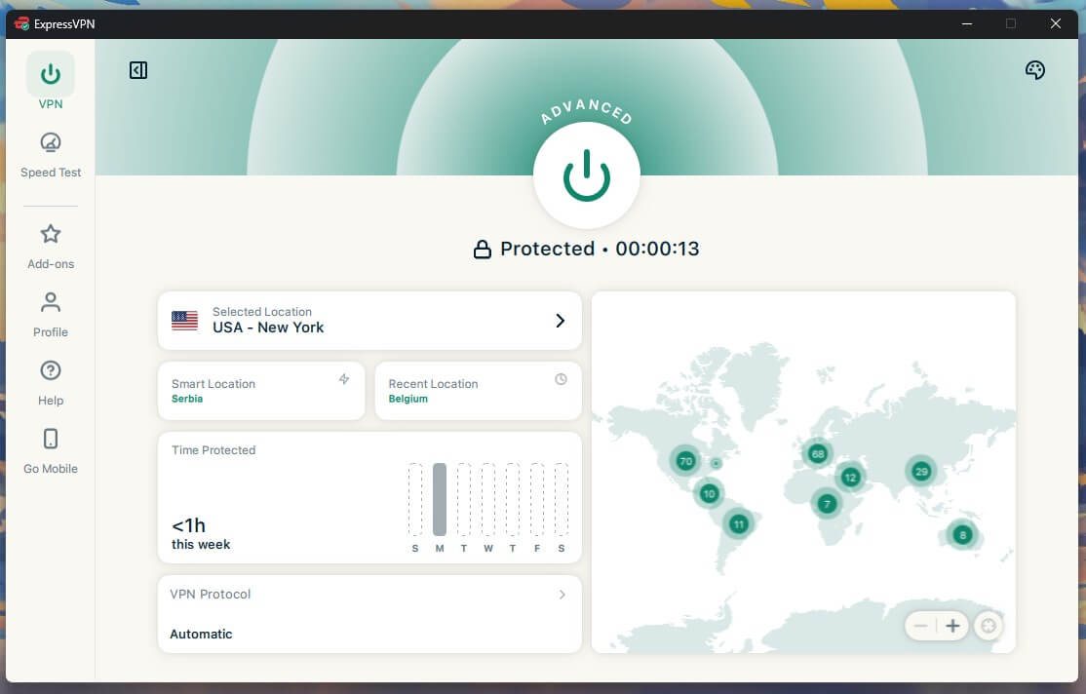Image resolution: width=1086 pixels, height=694 pixels.
Task: Open Selected Location USA - New York
Action: tap(369, 320)
